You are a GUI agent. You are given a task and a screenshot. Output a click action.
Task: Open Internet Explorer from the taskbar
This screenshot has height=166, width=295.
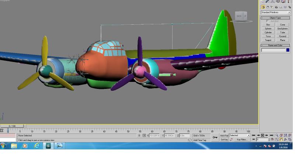[37, 146]
